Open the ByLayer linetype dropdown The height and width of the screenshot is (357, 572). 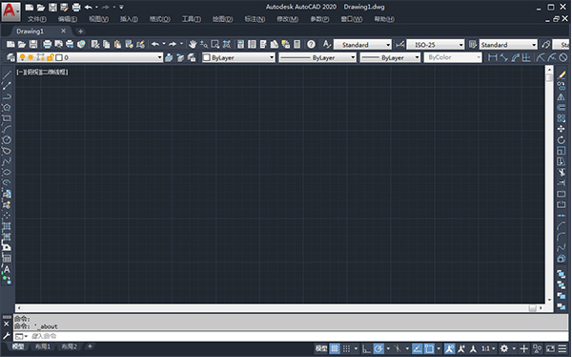point(317,57)
